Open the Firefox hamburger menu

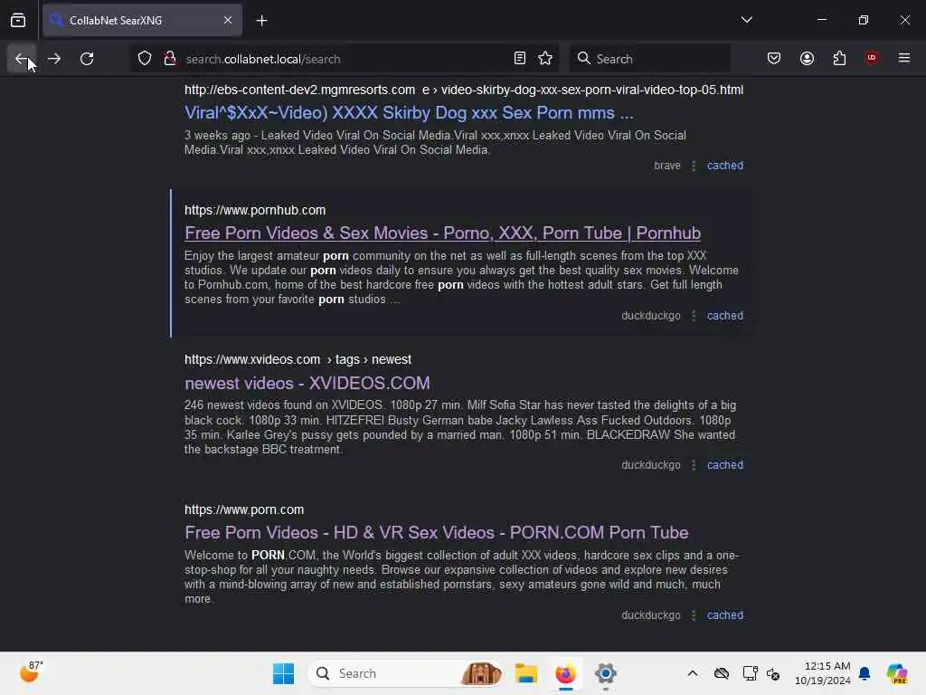904,58
